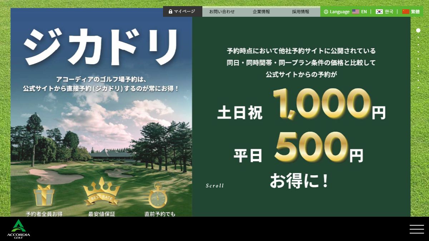
Task: Click the 最安値保証 label
Action: coord(102,214)
